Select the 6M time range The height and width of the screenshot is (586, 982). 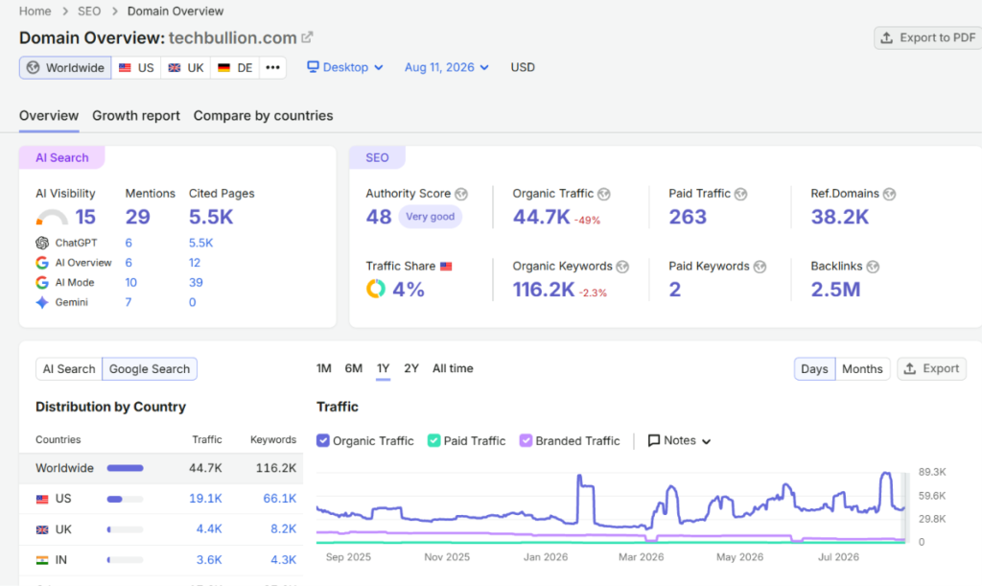point(354,368)
